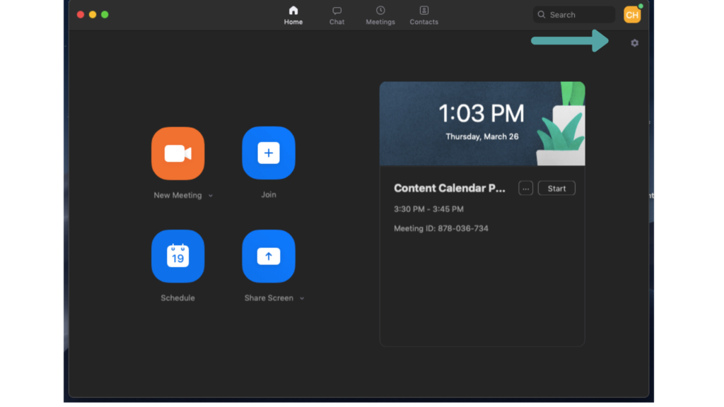Image resolution: width=724 pixels, height=407 pixels.
Task: Select the Content Calendar meeting title
Action: pyautogui.click(x=450, y=188)
